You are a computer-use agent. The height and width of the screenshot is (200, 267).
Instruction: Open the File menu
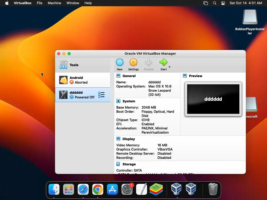pos(40,3)
